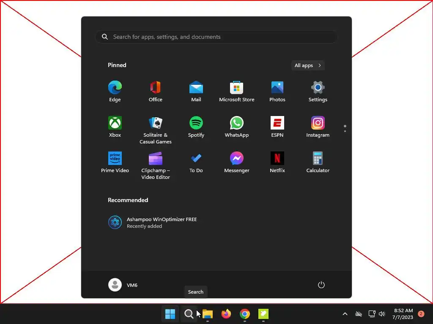Open the Calculator app
This screenshot has height=324, width=433.
click(x=318, y=162)
